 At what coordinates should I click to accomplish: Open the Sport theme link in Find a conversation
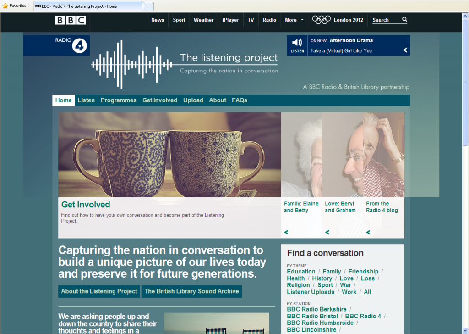coord(325,285)
